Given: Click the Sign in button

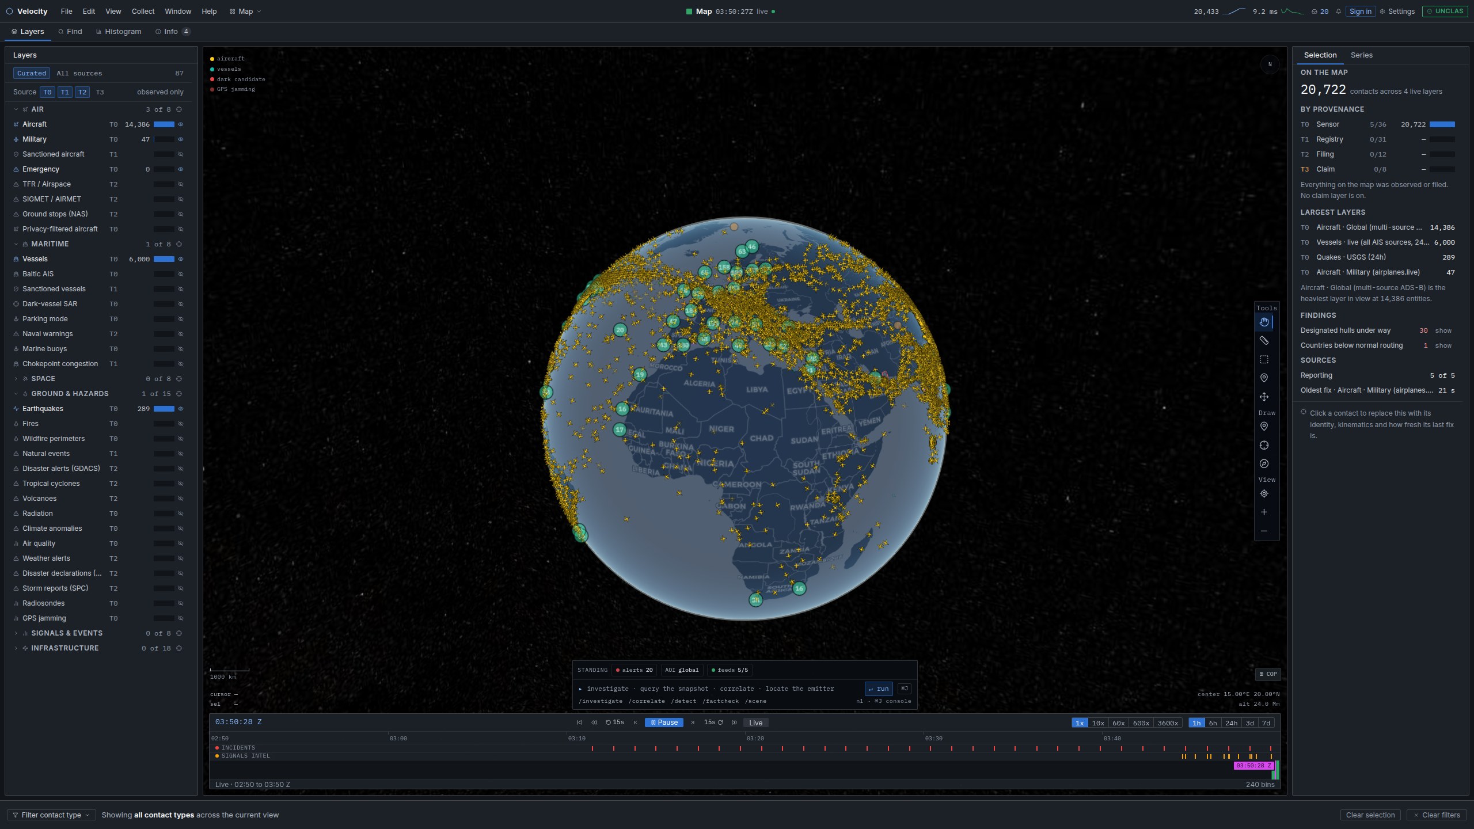Looking at the screenshot, I should tap(1360, 12).
